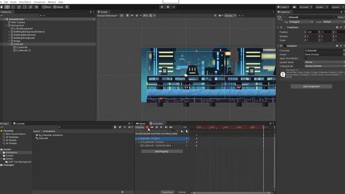Open the Window menu
The image size is (345, 194).
pos(52,2)
